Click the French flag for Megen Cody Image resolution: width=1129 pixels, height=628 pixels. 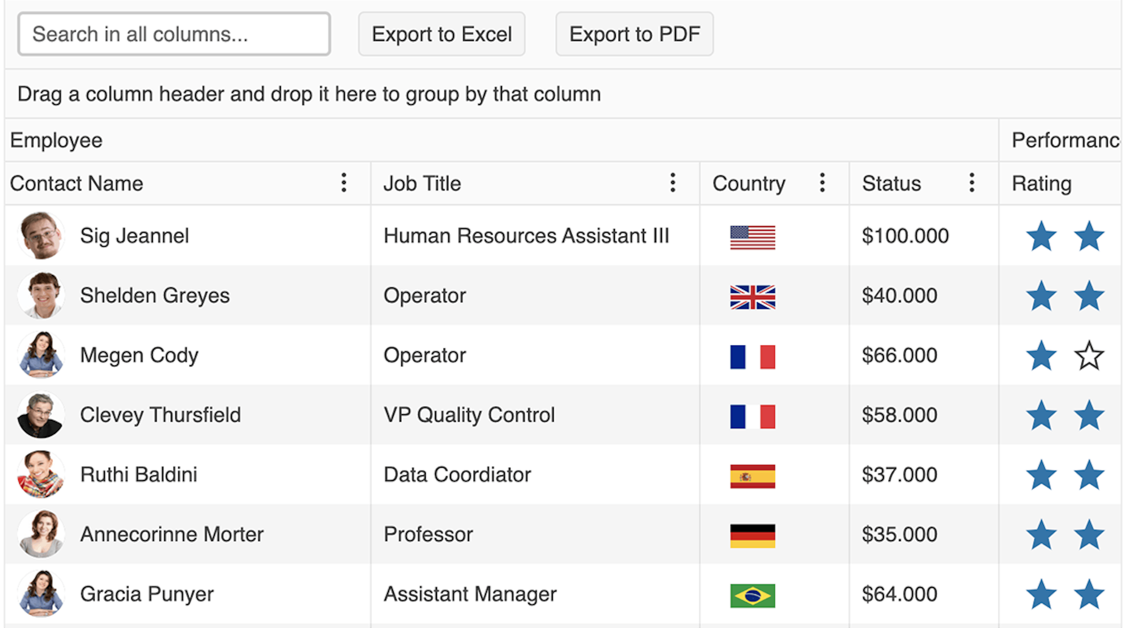pos(753,357)
